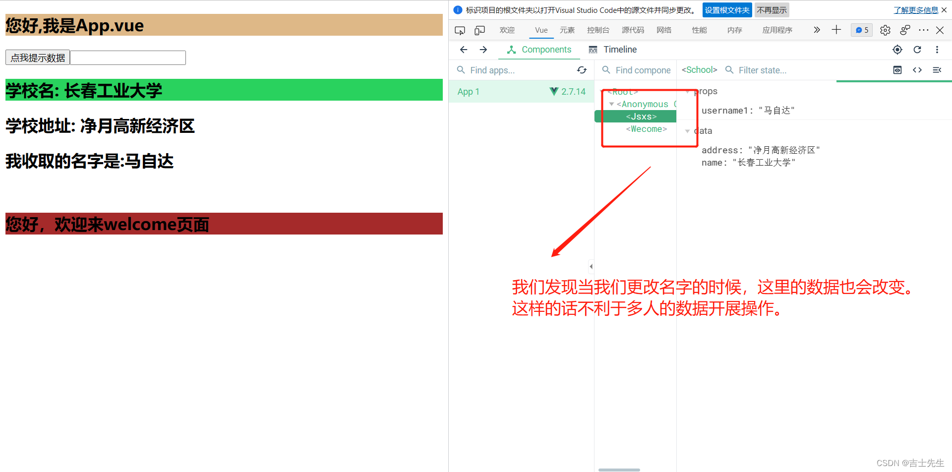
Task: Select the Wecome component node
Action: pos(646,129)
